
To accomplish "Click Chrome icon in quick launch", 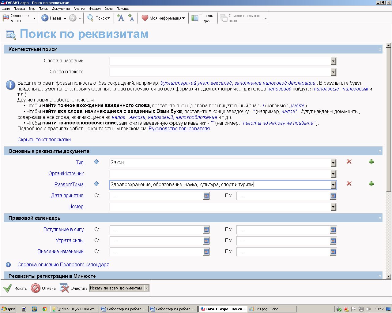I will coord(44,309).
